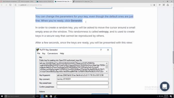Click the lock icon in address bar
This screenshot has height=98, width=174.
click(x=15, y=5)
